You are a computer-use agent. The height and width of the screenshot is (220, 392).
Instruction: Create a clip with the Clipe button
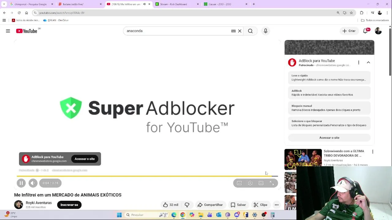[261, 205]
